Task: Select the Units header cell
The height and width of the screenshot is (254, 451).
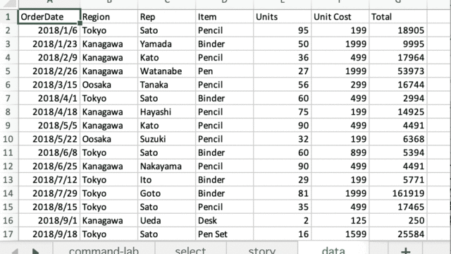Action: (x=282, y=17)
